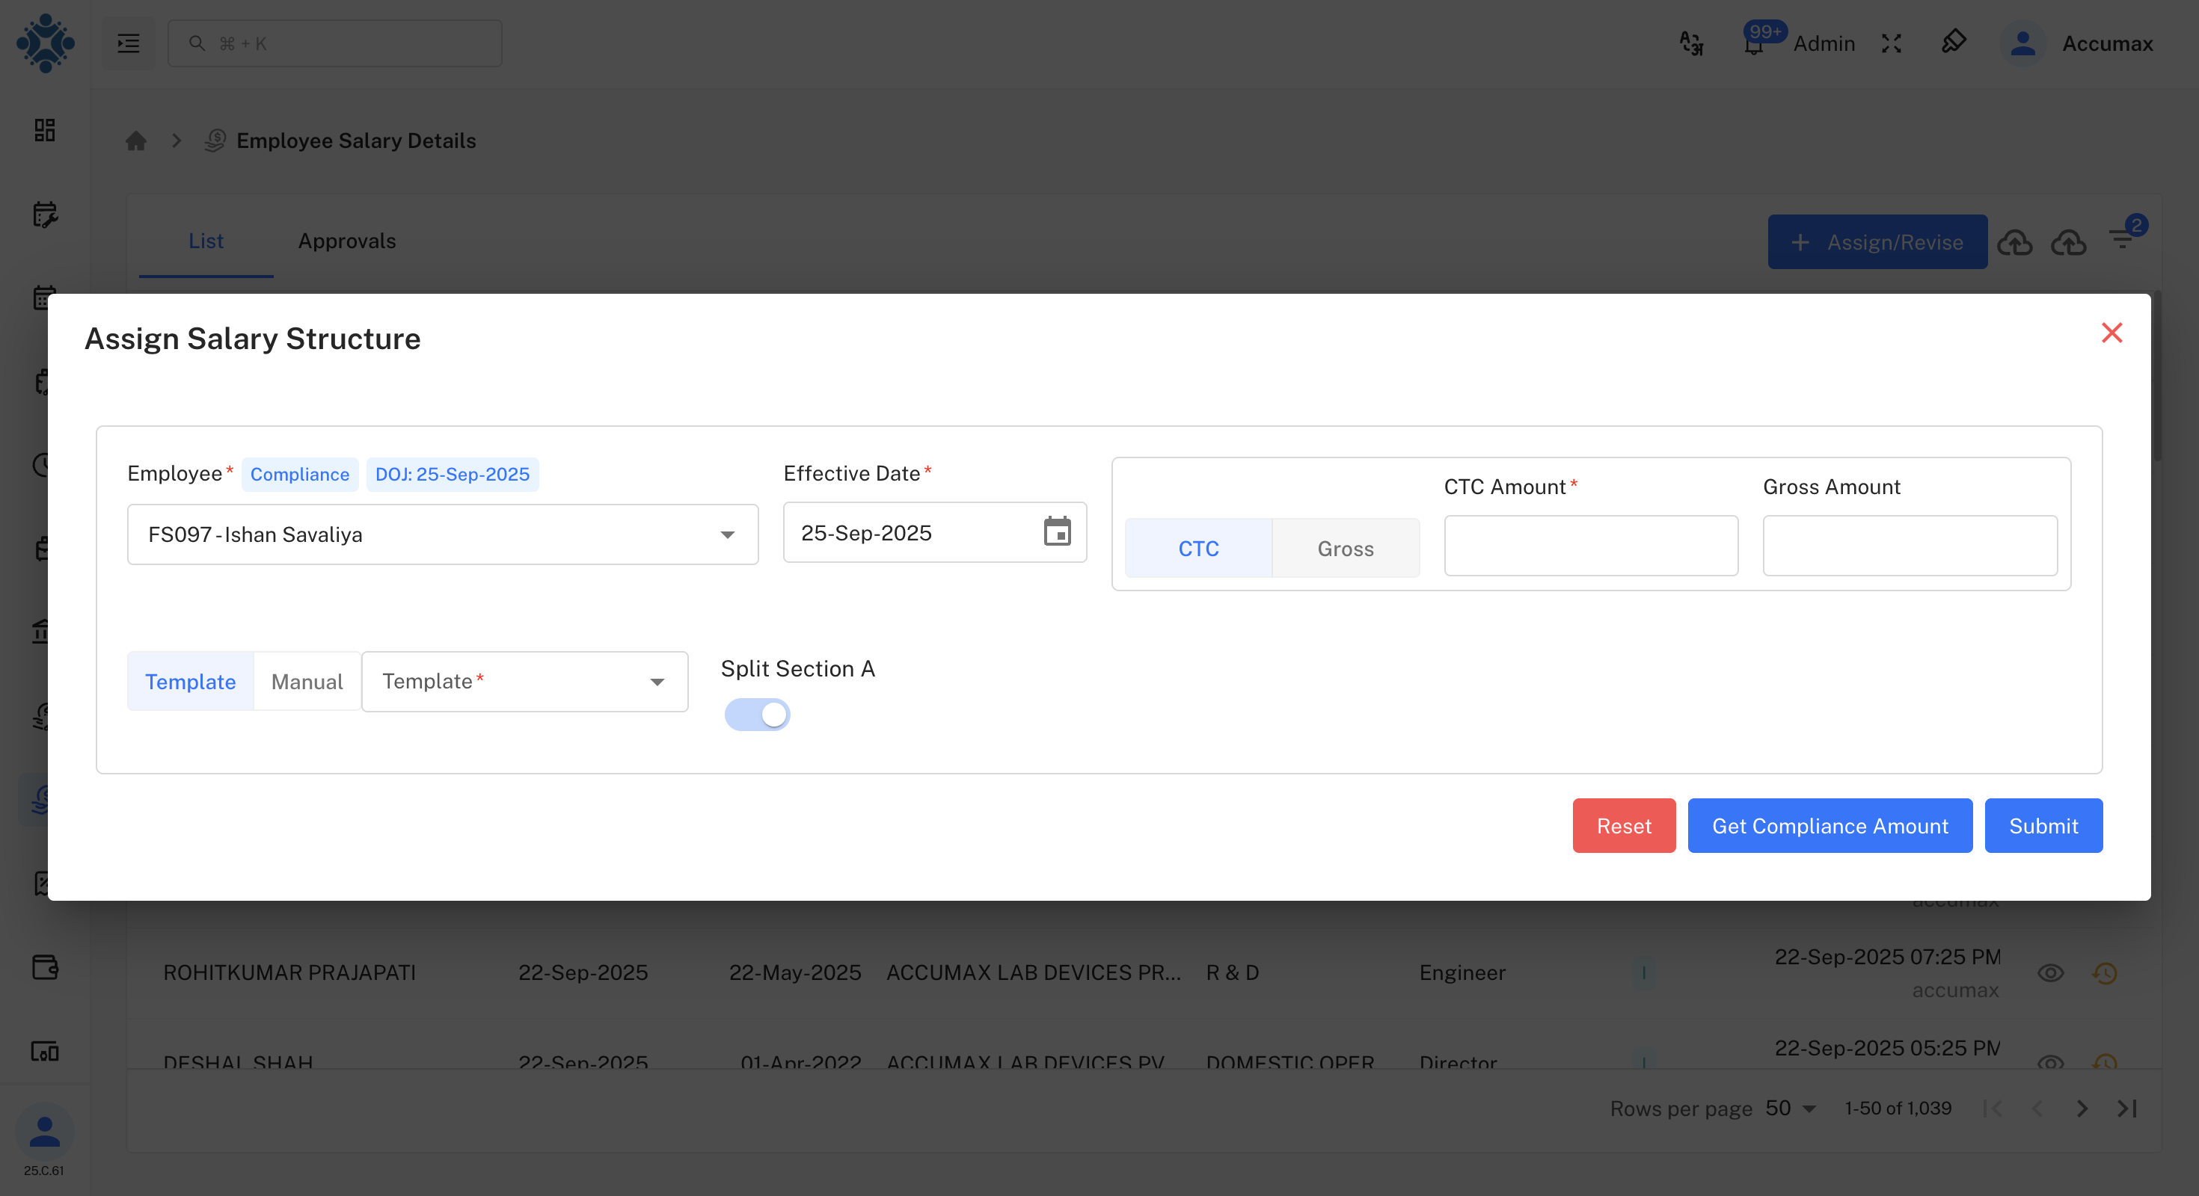This screenshot has height=1196, width=2199.
Task: Open the theme paintbrush icon
Action: 1954,42
